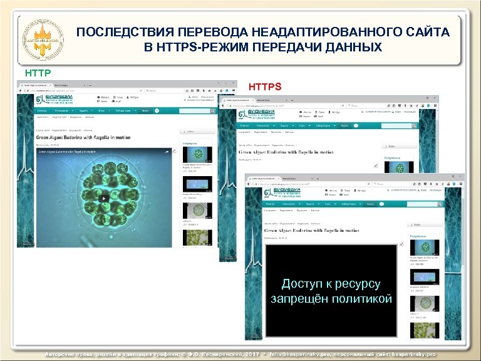This screenshot has width=481, height=361.
Task: Click the 'Green Algae: Eudorina' heading in the HTTP window
Action: (83, 137)
